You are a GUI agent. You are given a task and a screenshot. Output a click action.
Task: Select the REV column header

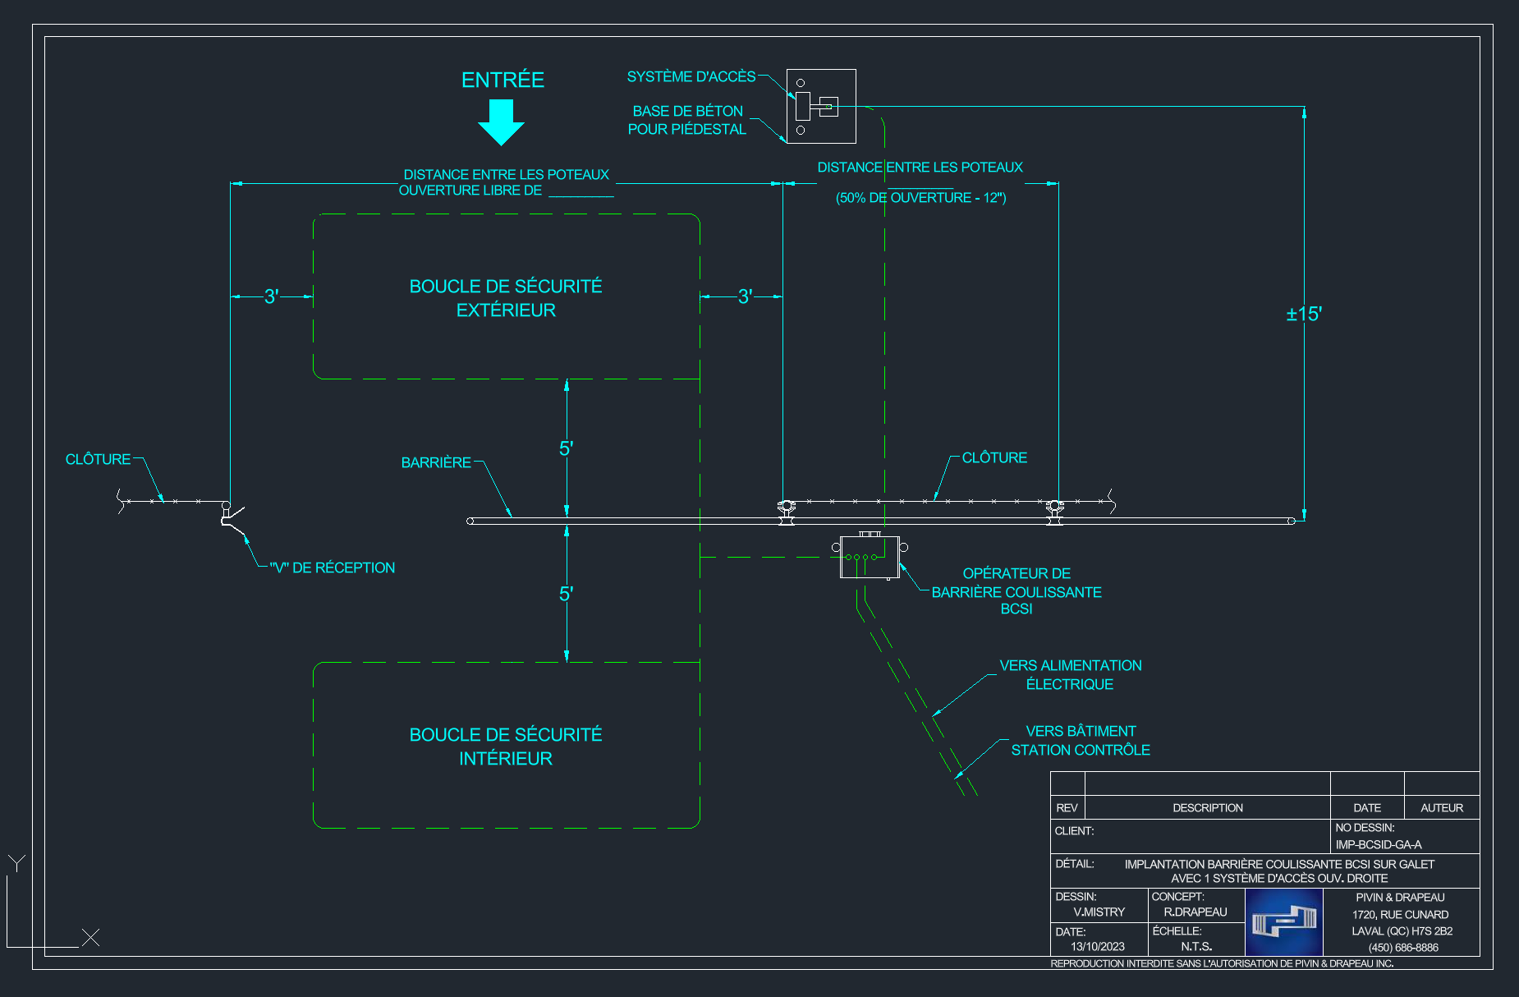tap(1067, 808)
